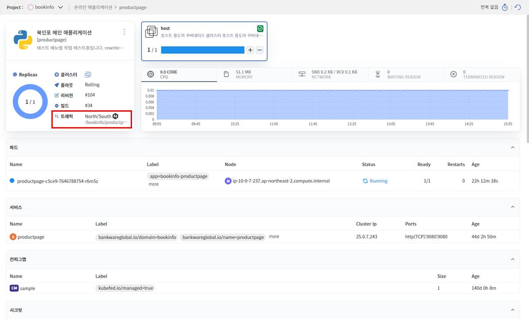
Task: Open the application card three-dot menu
Action: (124, 32)
